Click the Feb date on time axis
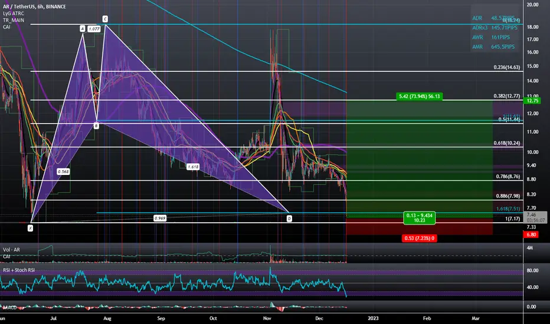The width and height of the screenshot is (550, 324). click(427, 318)
